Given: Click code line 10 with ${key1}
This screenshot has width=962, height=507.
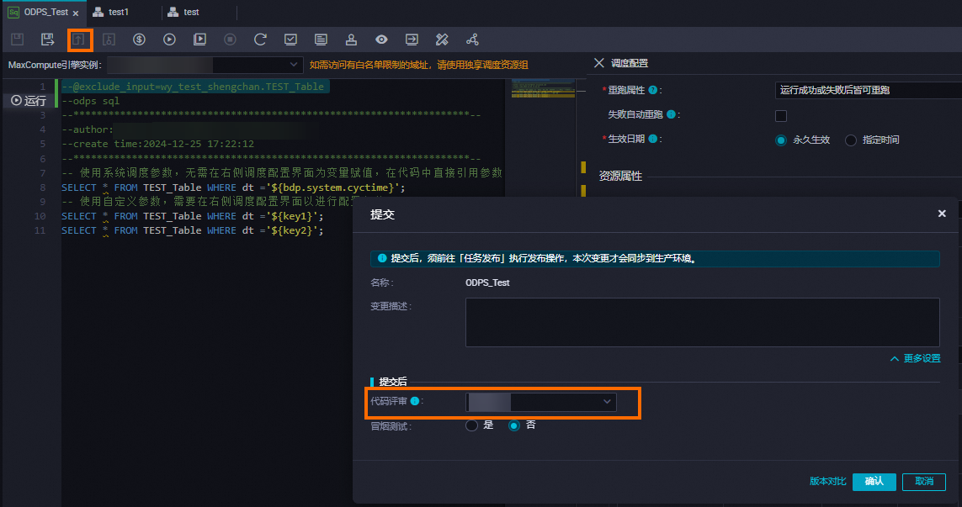Looking at the screenshot, I should [192, 216].
